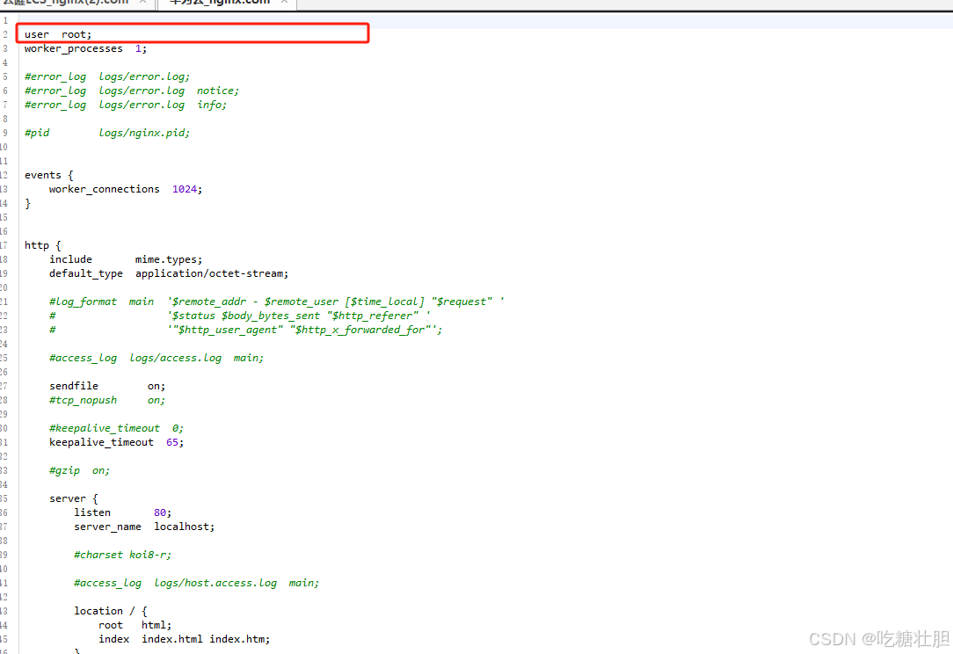Click the 'include mime.types;' line
This screenshot has height=654, width=953.
126,259
